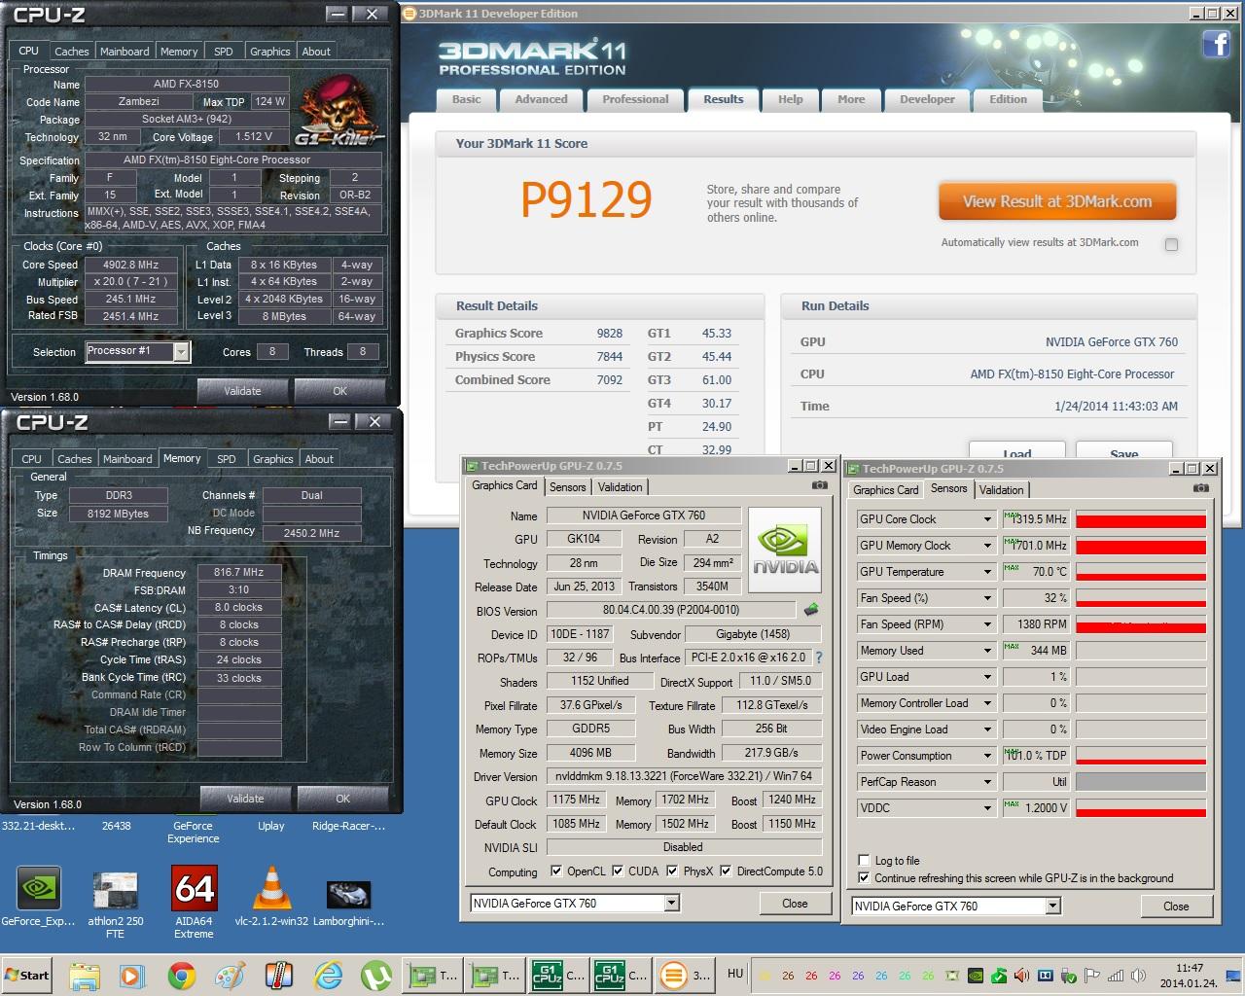This screenshot has height=996, width=1245.
Task: Switch to Advanced tab in 3DMark 11
Action: click(541, 99)
